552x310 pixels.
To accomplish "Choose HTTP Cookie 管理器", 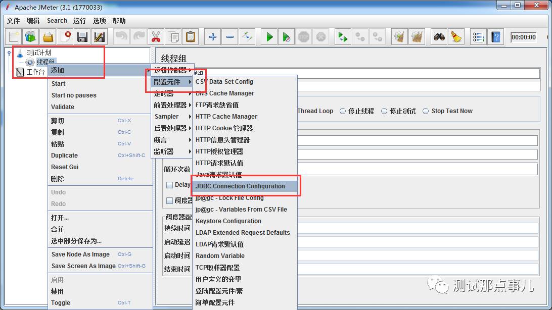I will click(x=245, y=128).
